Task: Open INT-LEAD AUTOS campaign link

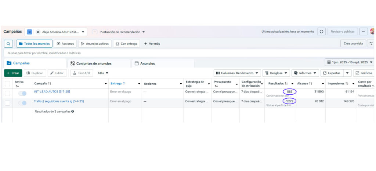Action: [51, 92]
